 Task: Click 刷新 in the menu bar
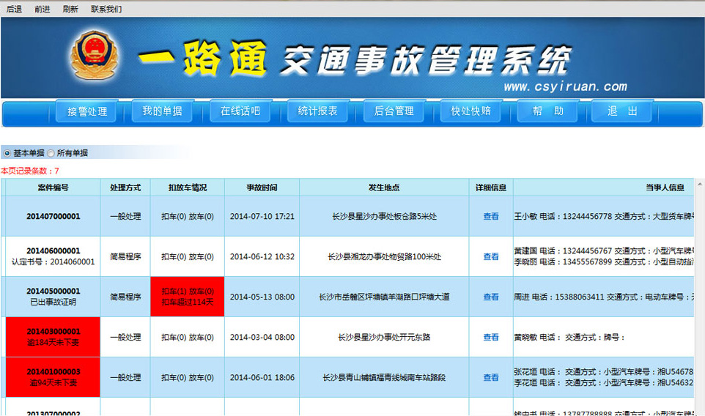(70, 9)
